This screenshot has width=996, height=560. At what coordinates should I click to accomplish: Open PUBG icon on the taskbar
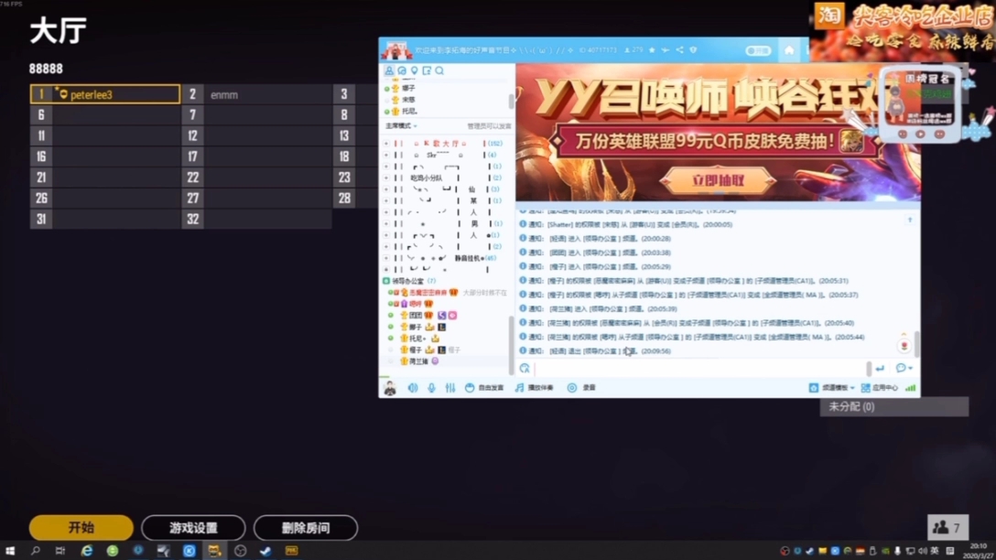291,551
